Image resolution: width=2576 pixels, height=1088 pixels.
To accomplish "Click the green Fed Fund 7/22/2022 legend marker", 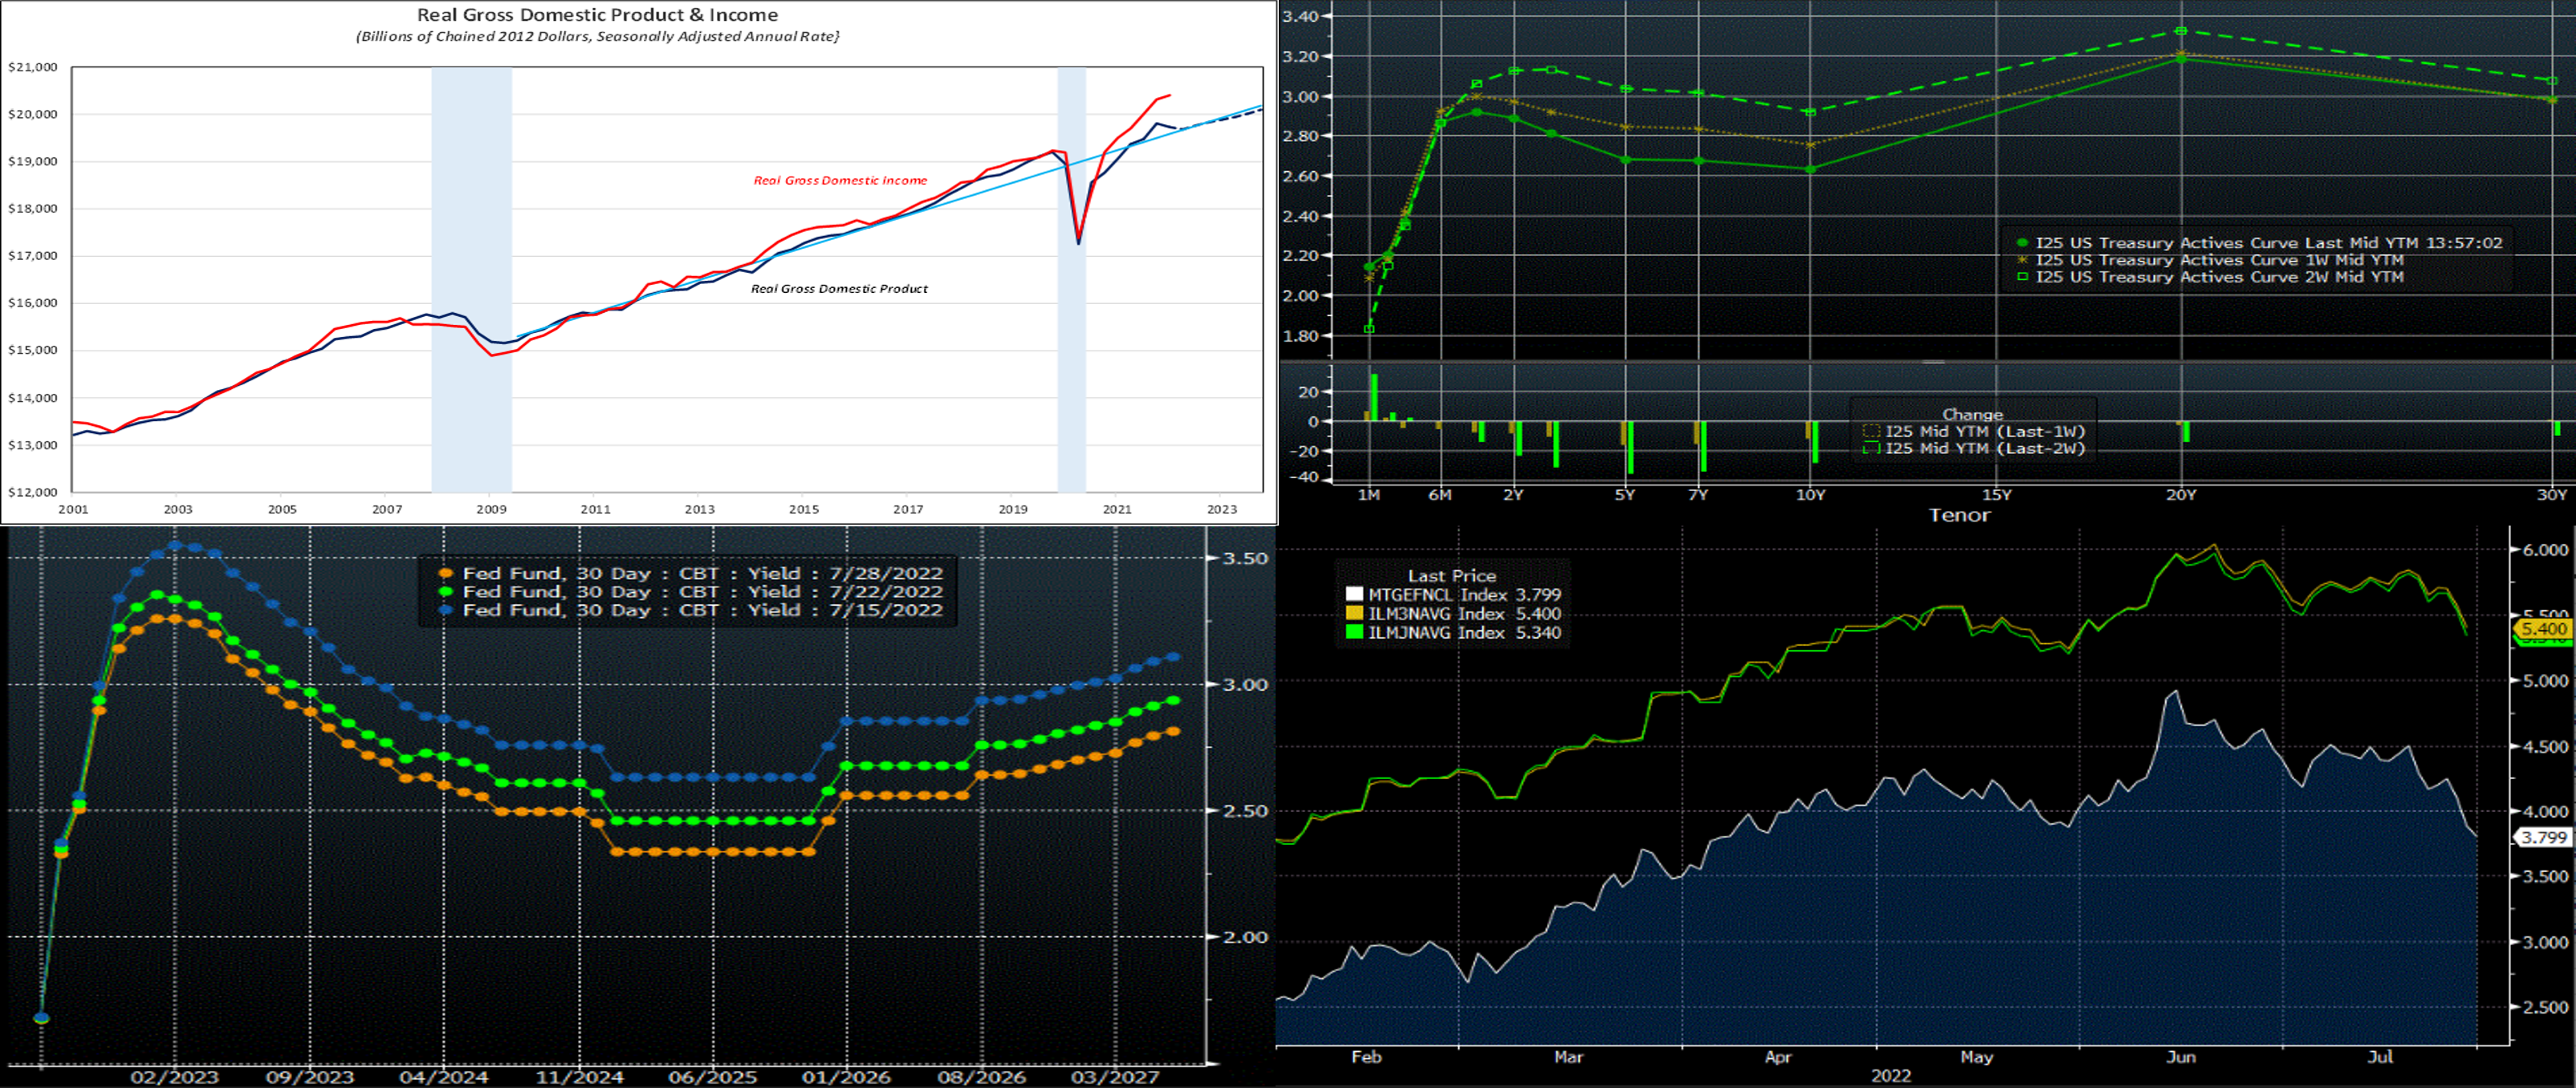I will click(446, 591).
